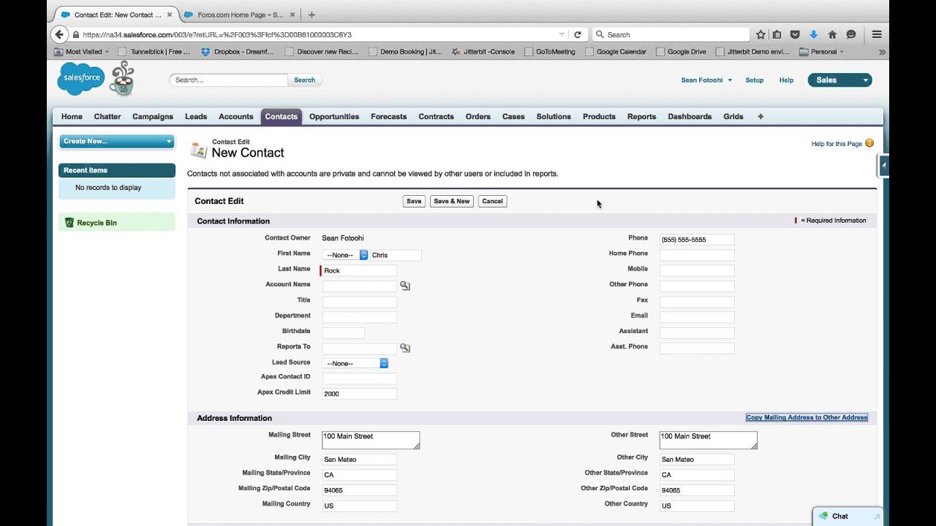The image size is (936, 526).
Task: Open the Create New... sidebar dropdown
Action: [x=117, y=141]
